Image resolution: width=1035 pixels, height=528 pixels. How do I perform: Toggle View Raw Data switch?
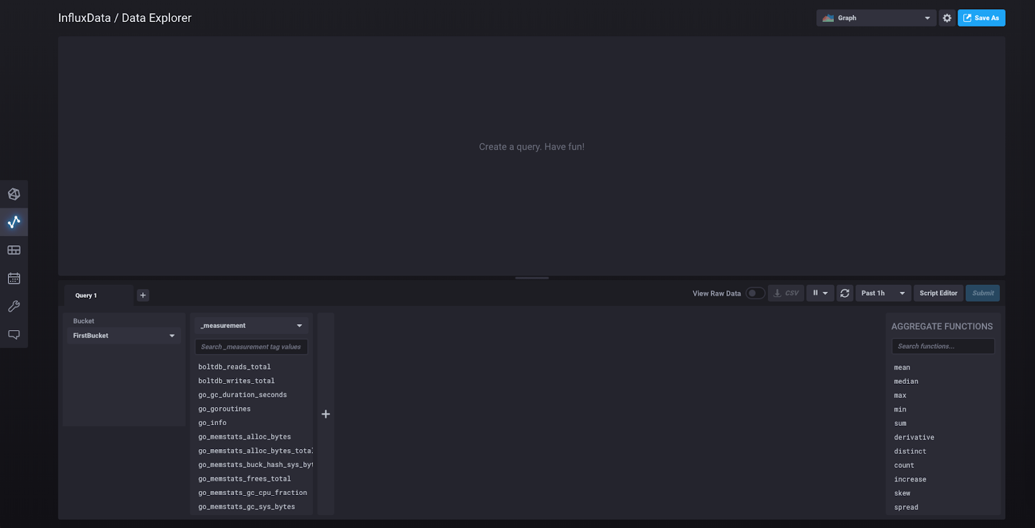pos(755,293)
